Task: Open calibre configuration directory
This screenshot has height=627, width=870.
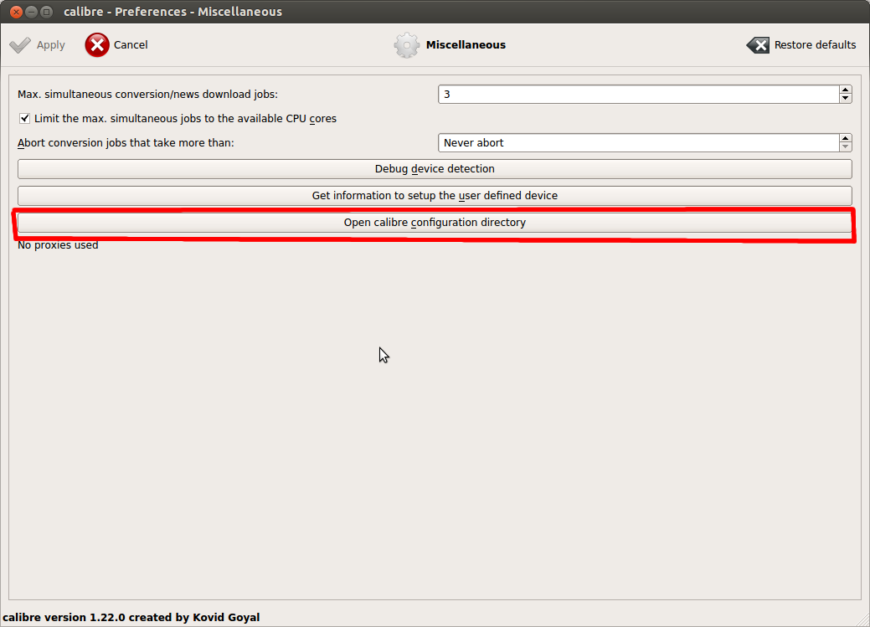Action: coord(435,223)
